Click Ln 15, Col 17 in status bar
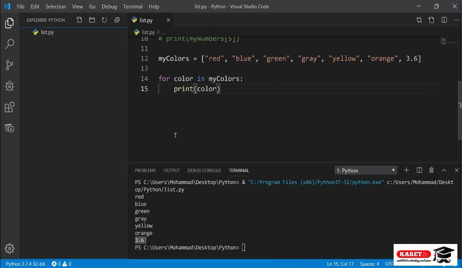Image resolution: width=462 pixels, height=268 pixels. pyautogui.click(x=340, y=264)
